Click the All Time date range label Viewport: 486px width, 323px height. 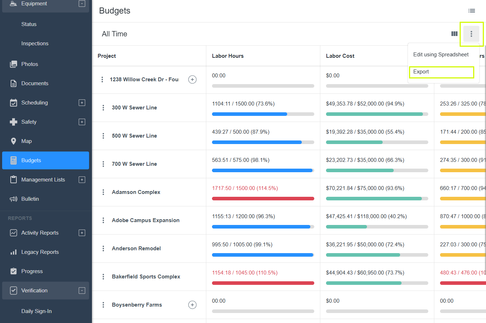pos(114,34)
